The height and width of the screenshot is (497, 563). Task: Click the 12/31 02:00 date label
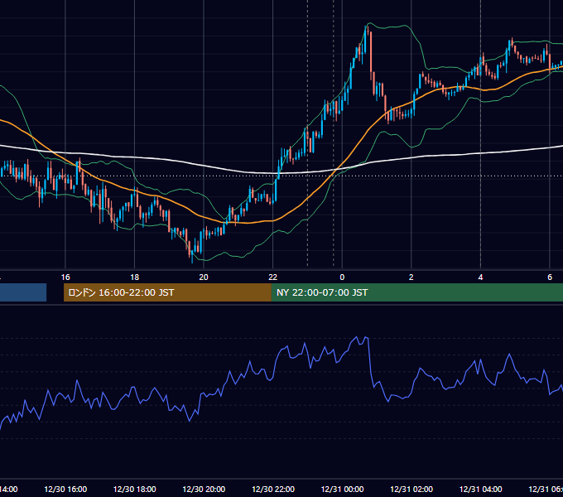pos(411,489)
